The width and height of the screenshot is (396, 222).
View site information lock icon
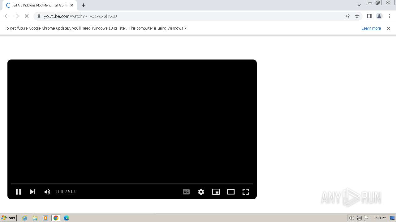point(39,16)
